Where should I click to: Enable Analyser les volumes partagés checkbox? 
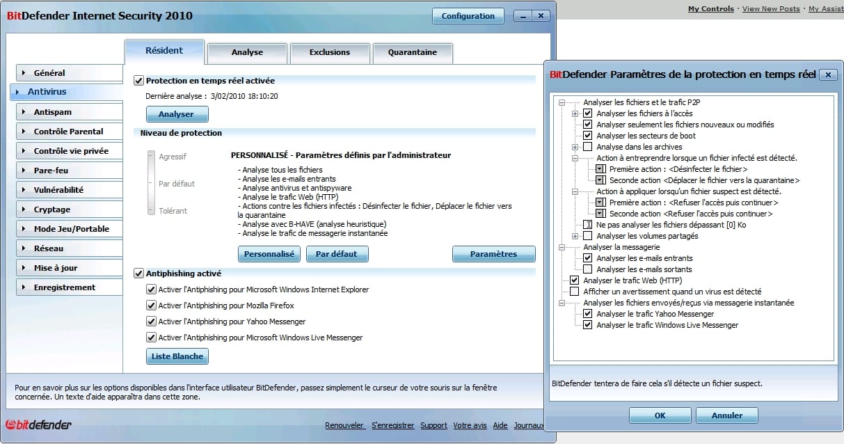tap(588, 236)
